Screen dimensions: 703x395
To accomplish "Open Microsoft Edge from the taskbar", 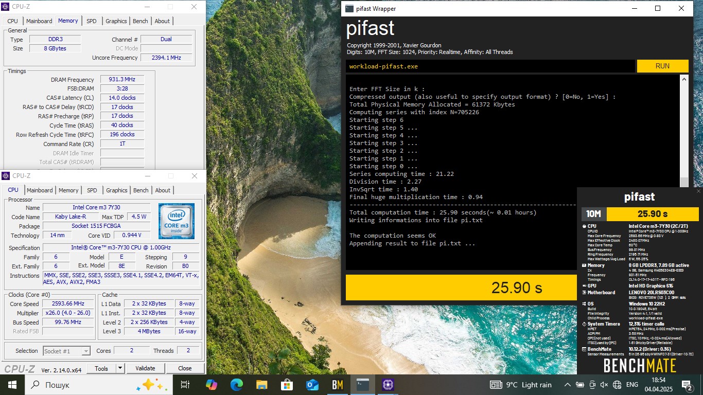I will click(236, 385).
